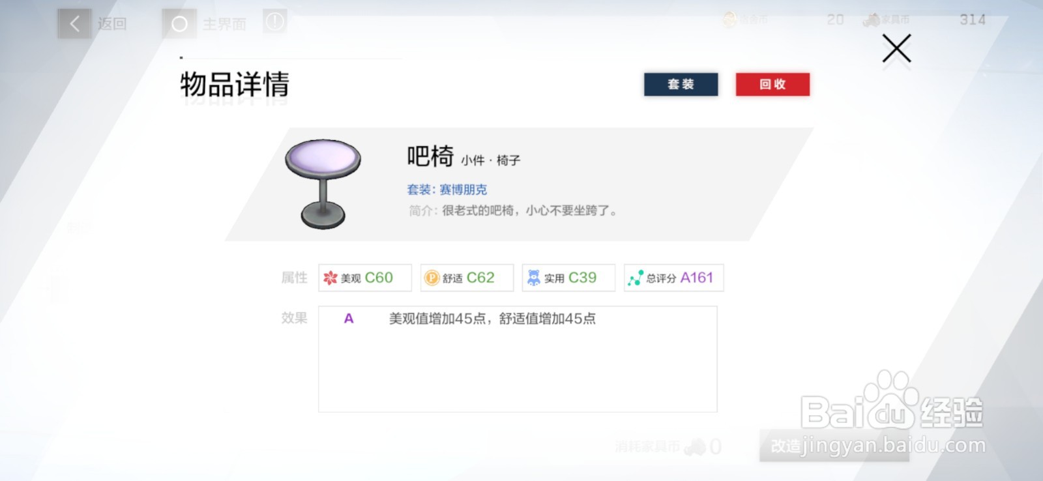Click the 总评分 graph icon

636,278
